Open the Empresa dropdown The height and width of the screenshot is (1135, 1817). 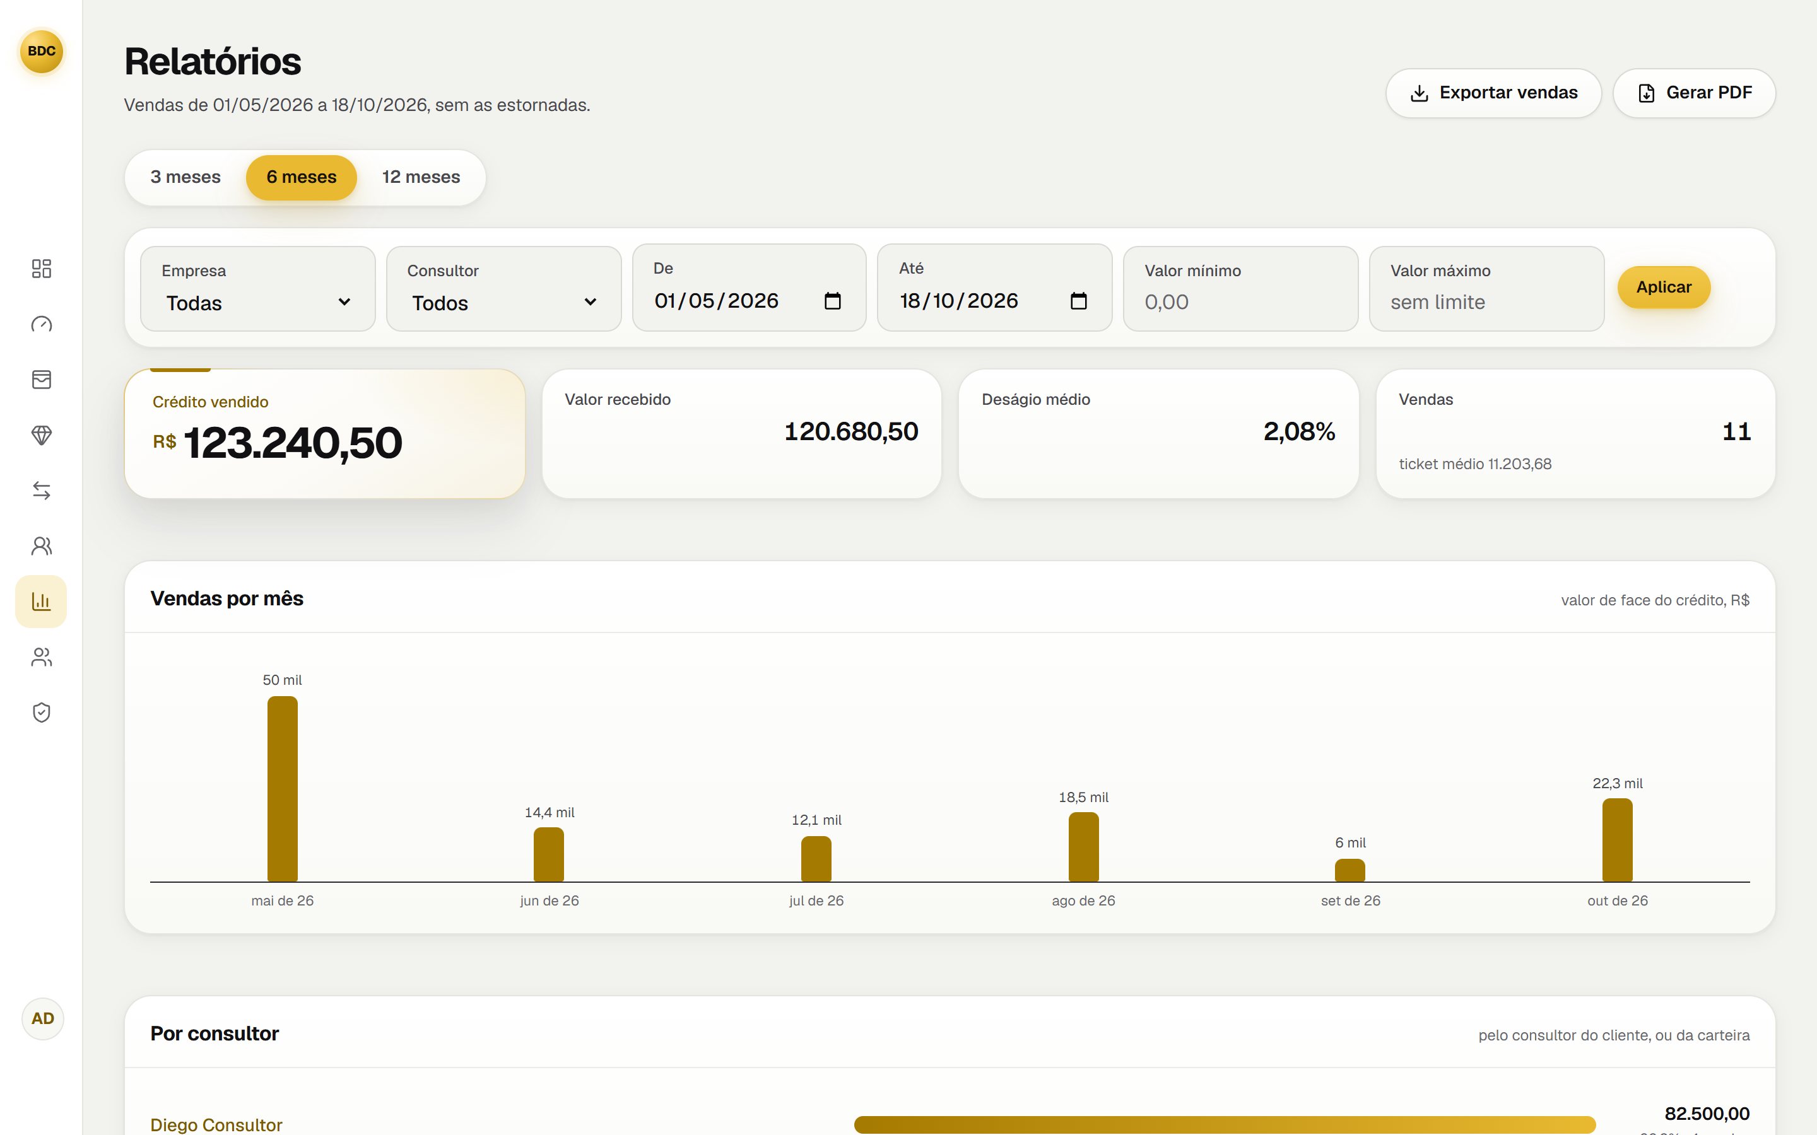click(257, 289)
